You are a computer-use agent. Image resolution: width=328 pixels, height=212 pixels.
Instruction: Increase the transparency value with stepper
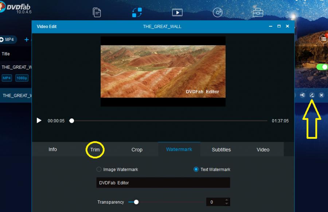(x=227, y=200)
